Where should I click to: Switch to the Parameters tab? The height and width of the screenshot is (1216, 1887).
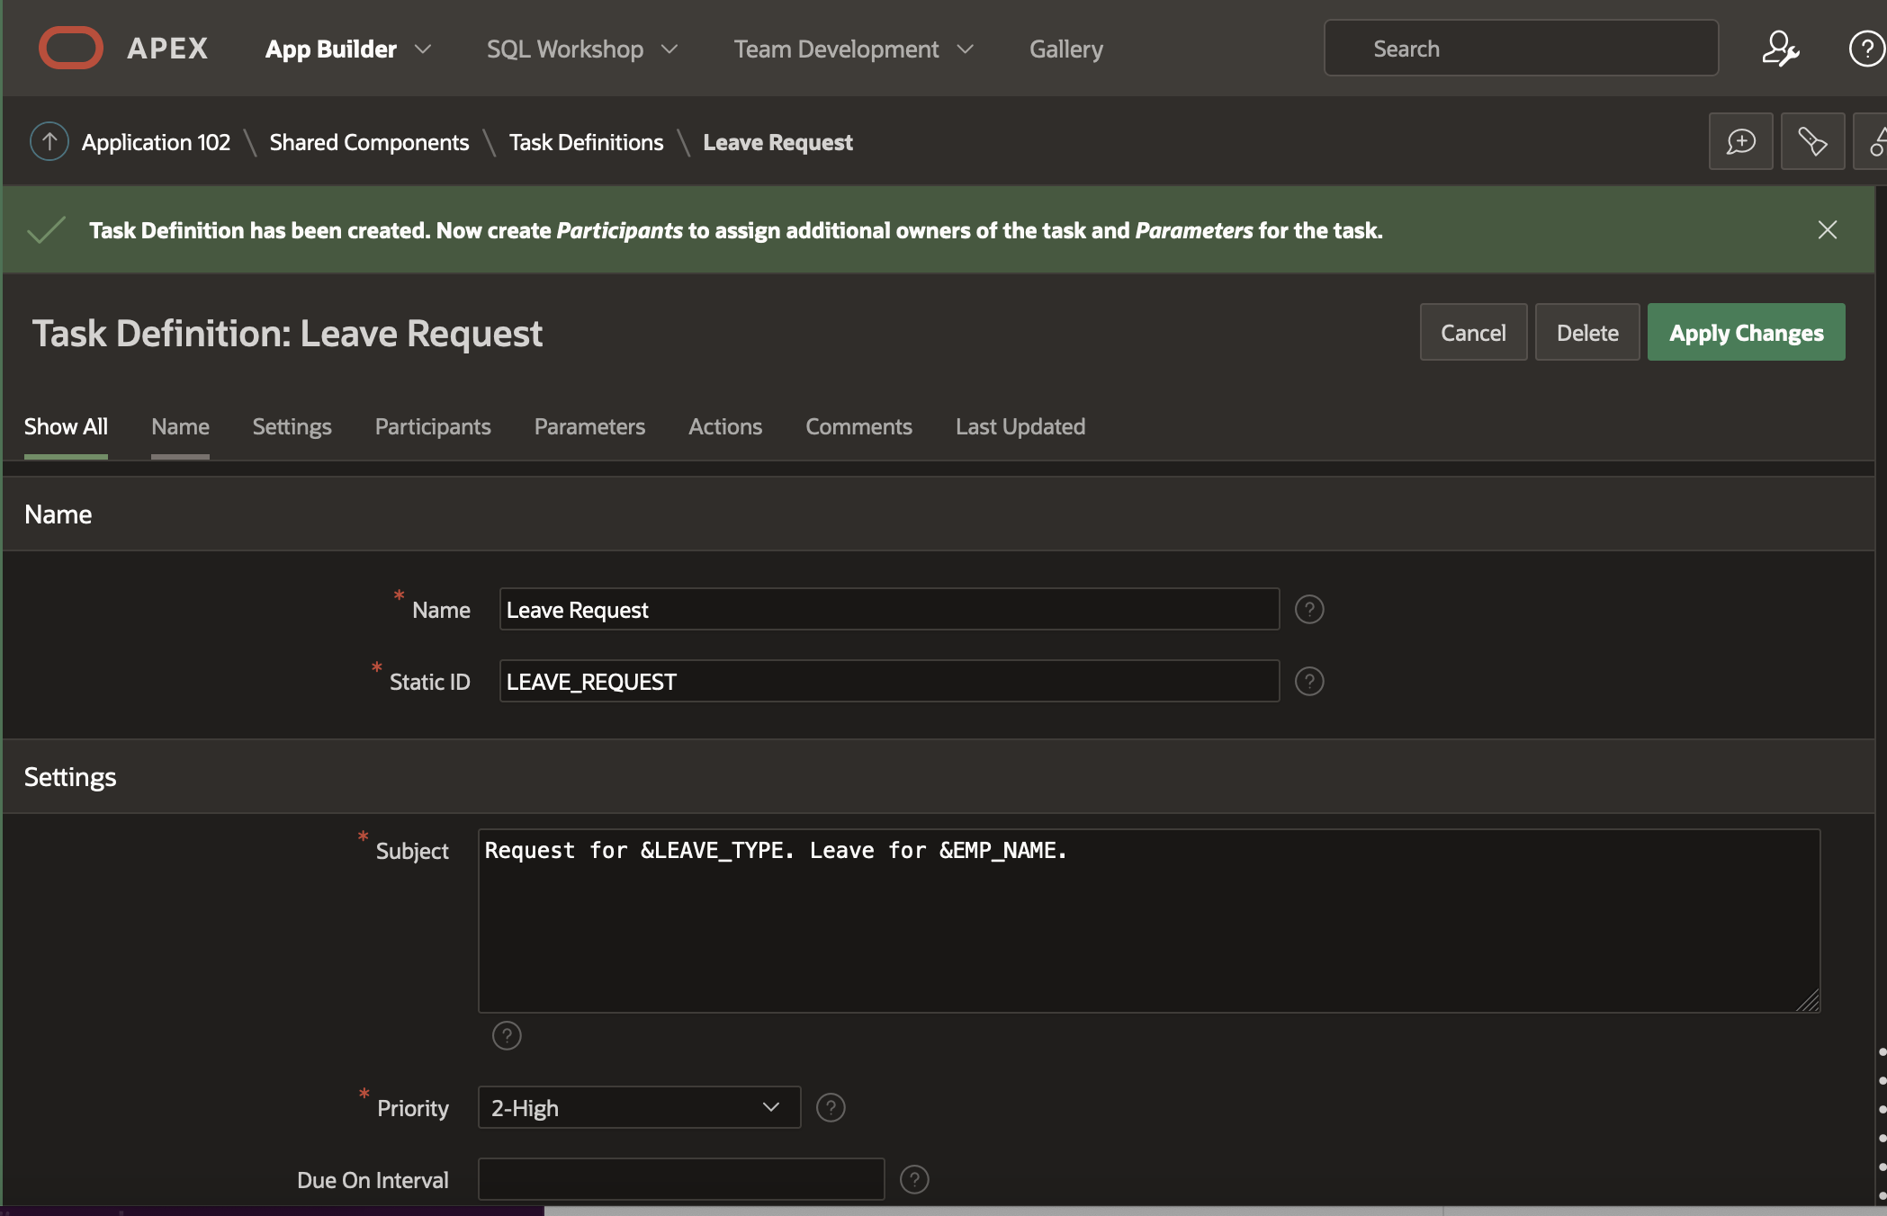pos(589,427)
